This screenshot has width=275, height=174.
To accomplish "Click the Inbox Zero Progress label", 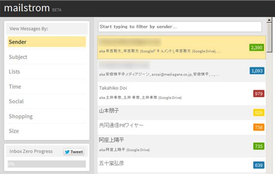I will [31, 151].
